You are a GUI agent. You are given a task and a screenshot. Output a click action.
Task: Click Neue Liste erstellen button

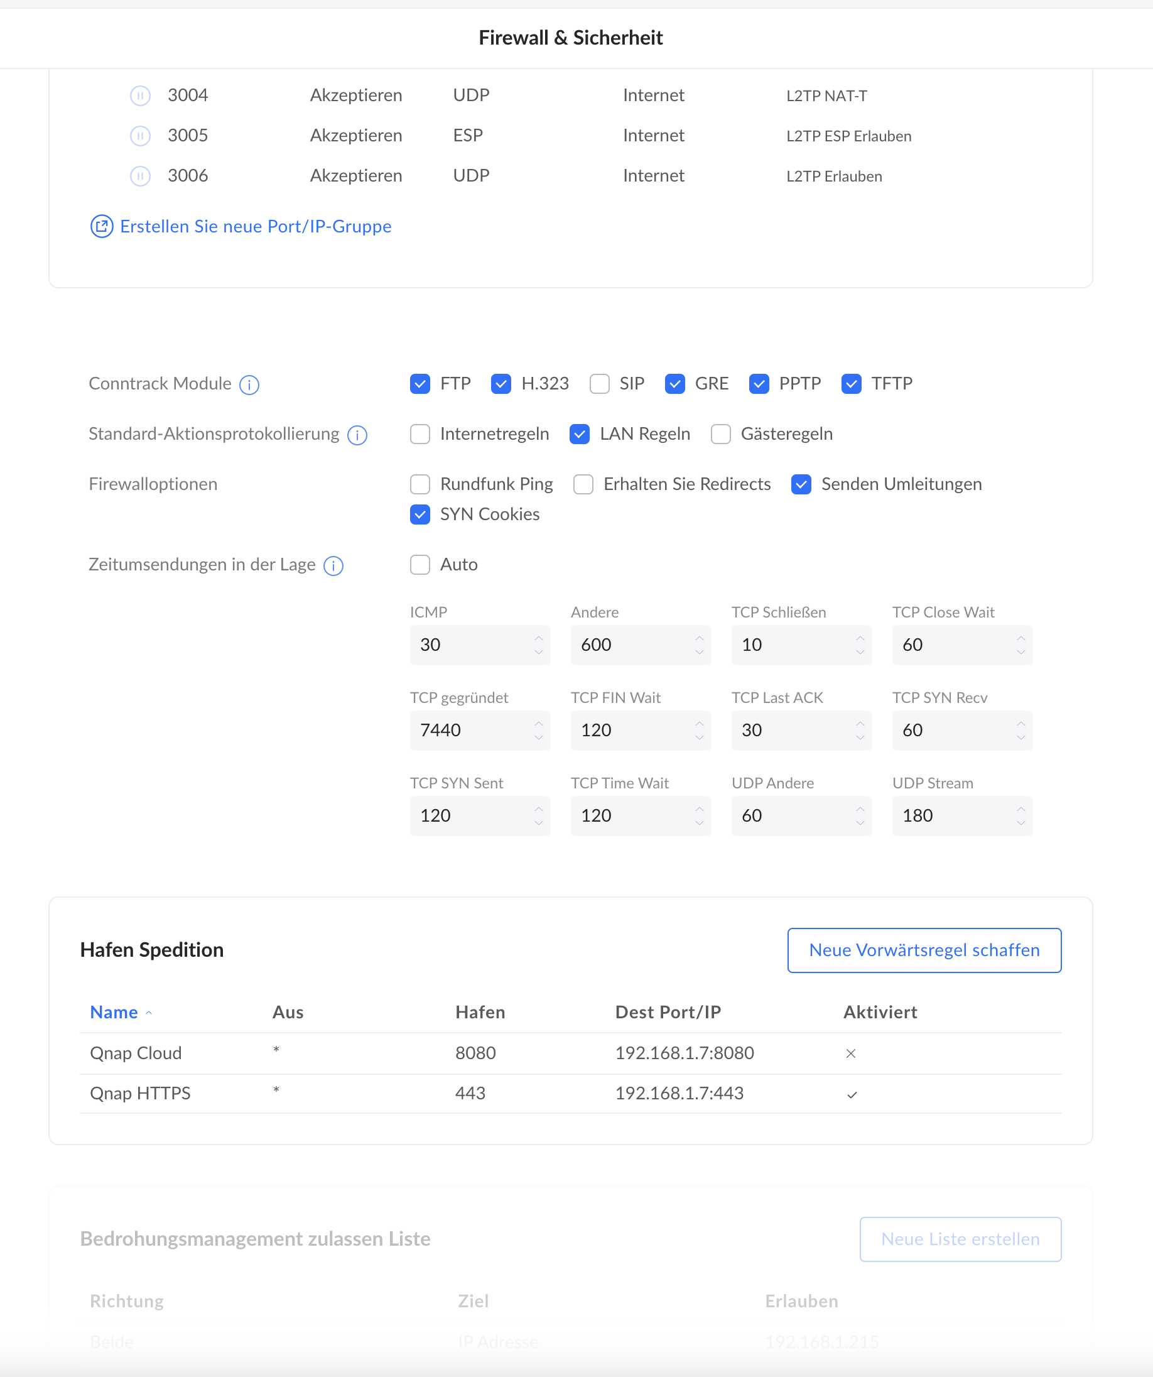pos(960,1239)
